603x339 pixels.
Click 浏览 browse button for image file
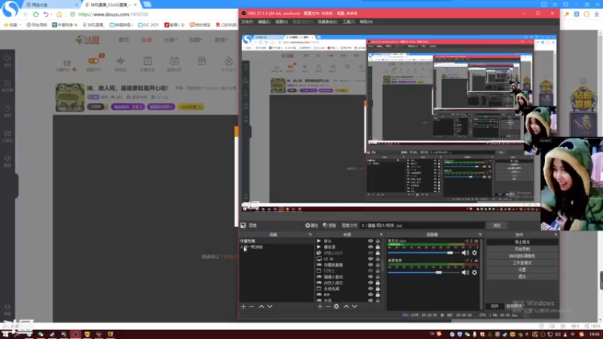click(x=497, y=225)
